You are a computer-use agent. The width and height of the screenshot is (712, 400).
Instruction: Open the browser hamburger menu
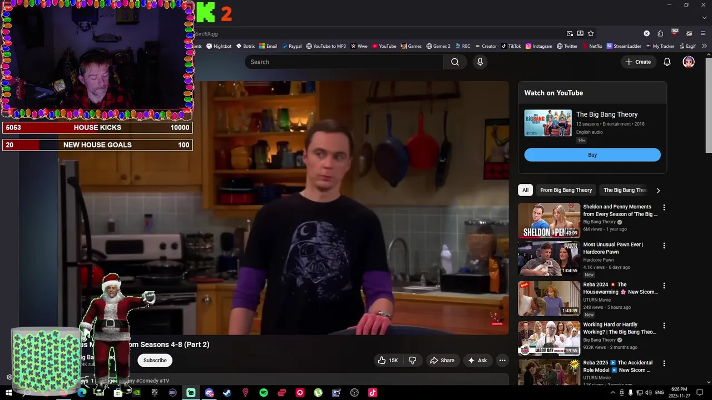coord(703,33)
